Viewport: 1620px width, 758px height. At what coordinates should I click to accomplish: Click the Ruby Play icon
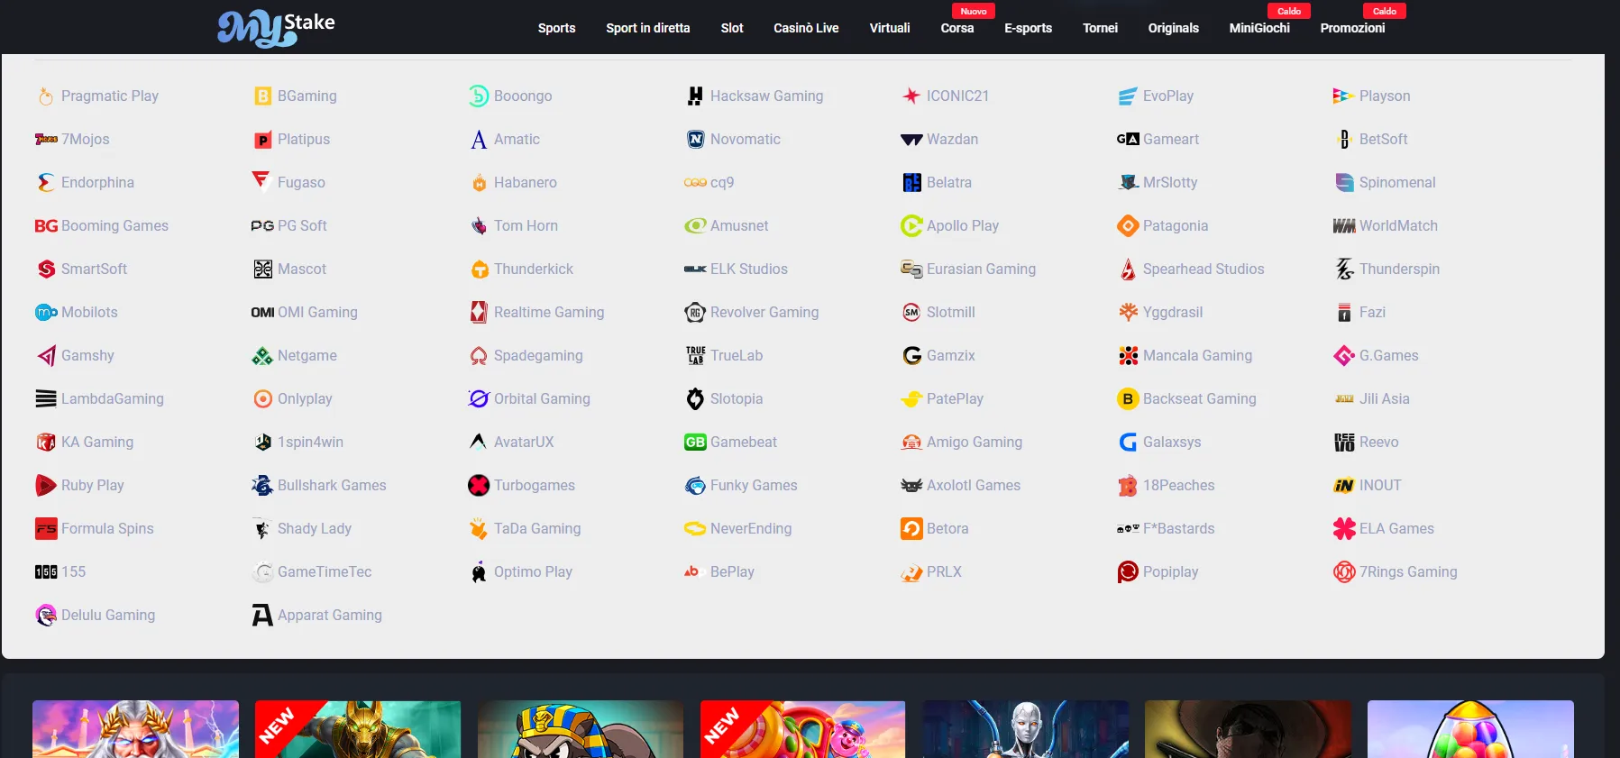pyautogui.click(x=46, y=485)
